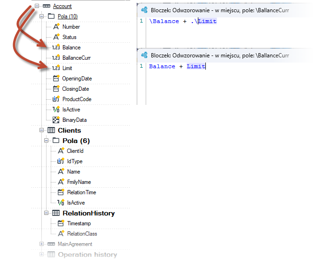Collapse the Pola (10) folder
This screenshot has width=313, height=270.
pos(41,16)
